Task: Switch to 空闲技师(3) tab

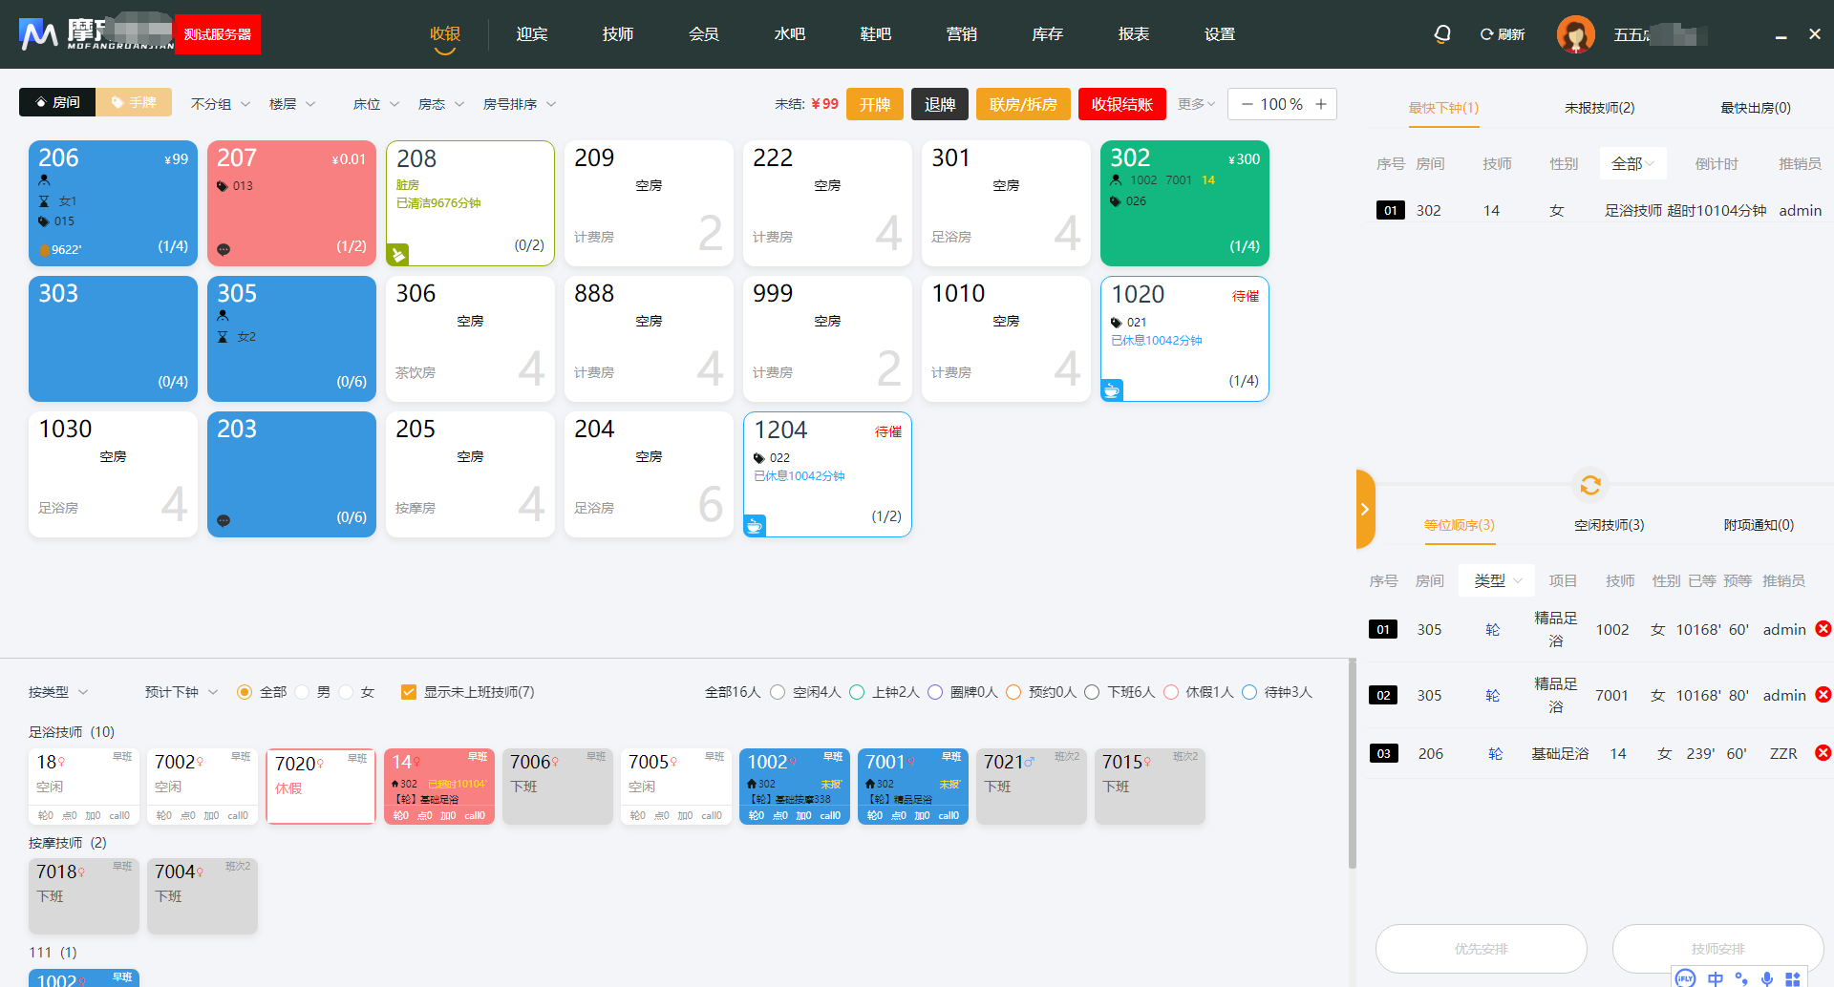Action: click(1610, 525)
